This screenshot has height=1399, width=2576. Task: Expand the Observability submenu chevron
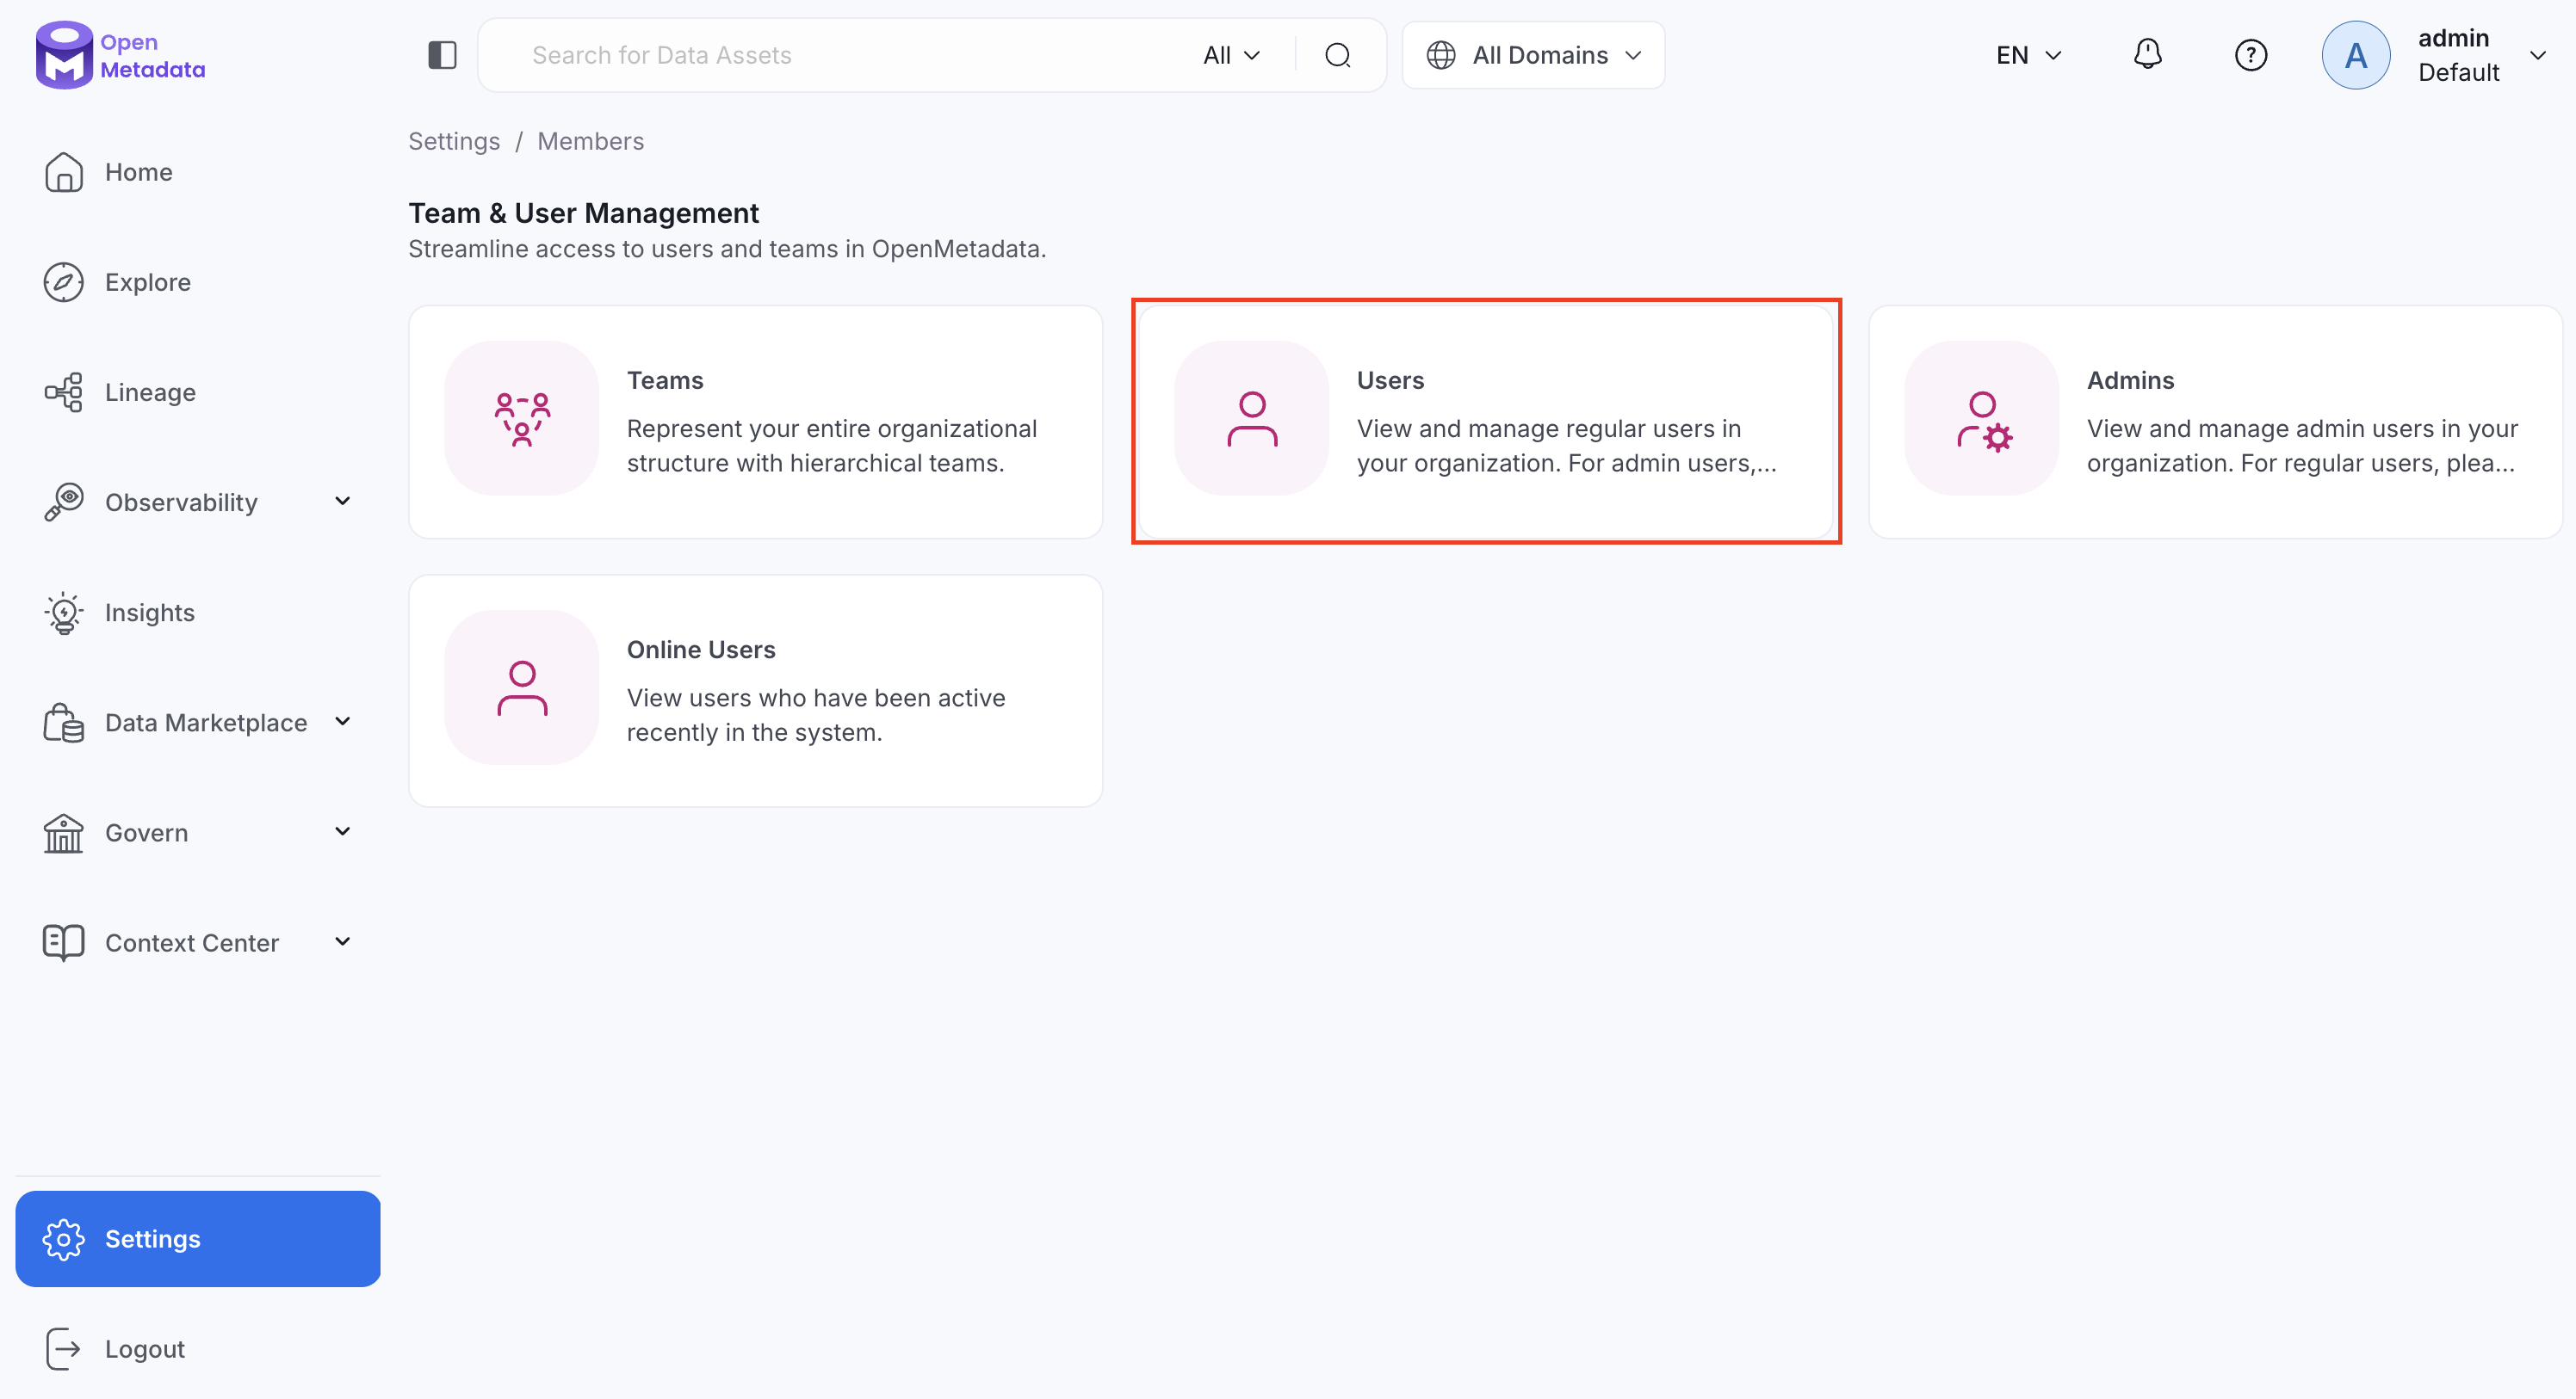342,502
